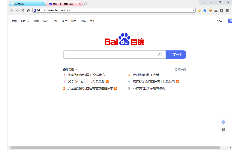The image size is (240, 150).
Task: Expand Baidu hot search chevron arrow
Action: (76, 69)
